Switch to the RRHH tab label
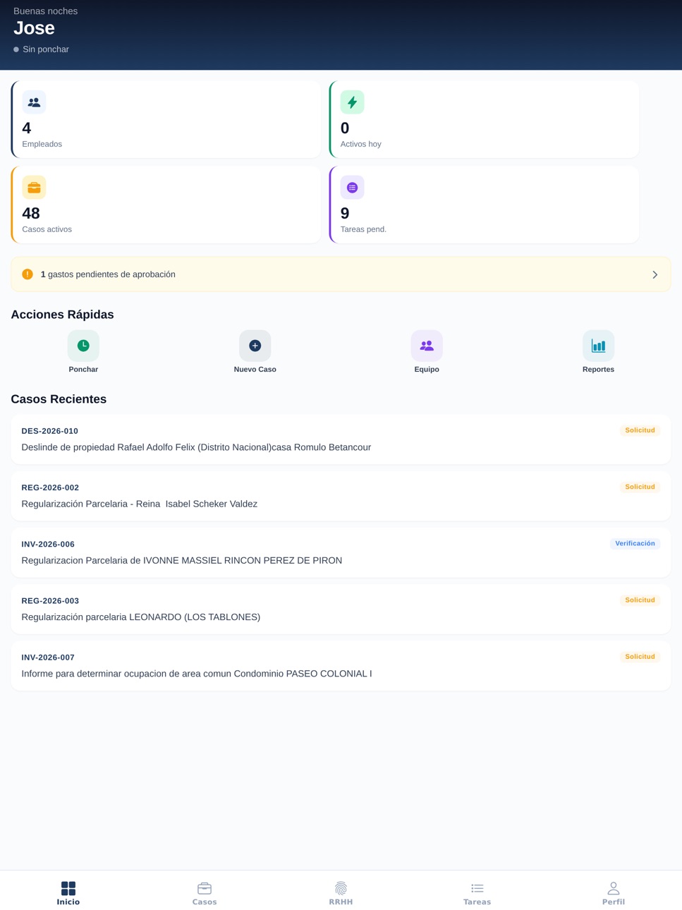 pos(341,902)
